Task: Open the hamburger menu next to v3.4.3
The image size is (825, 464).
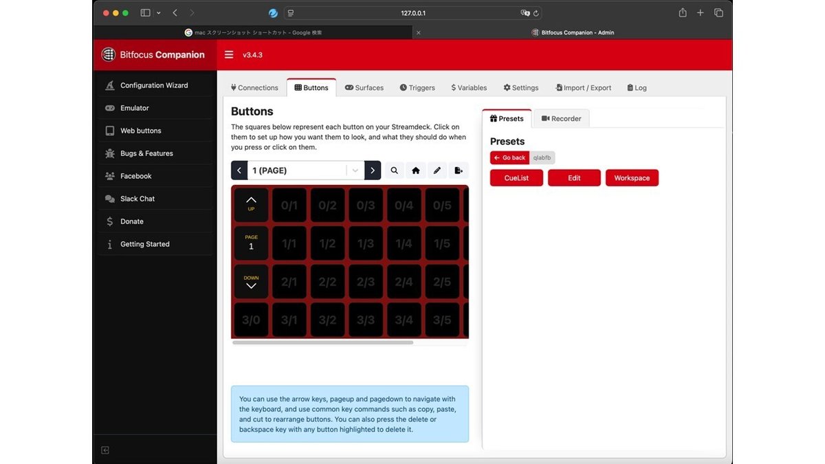Action: (x=229, y=55)
